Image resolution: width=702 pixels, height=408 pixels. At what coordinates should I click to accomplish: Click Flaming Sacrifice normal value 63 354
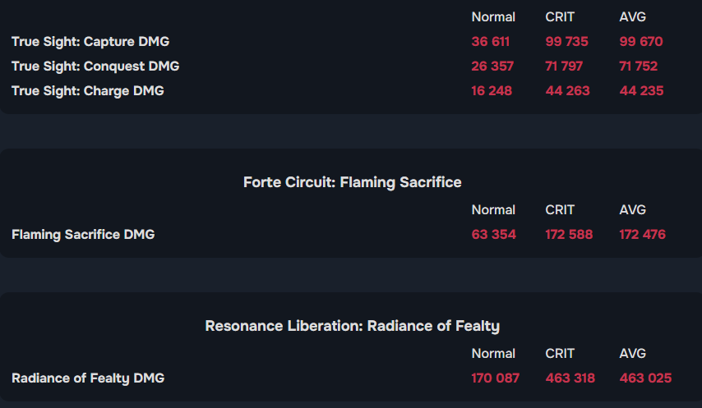(x=494, y=234)
